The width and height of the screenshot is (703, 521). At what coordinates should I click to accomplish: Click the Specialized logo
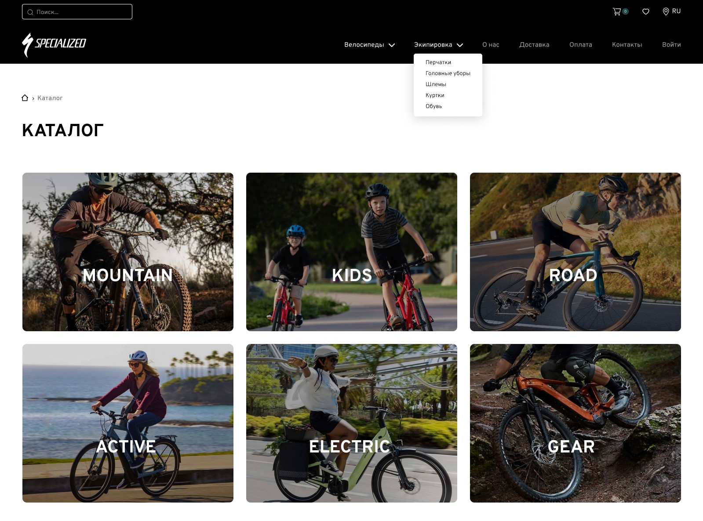(x=54, y=45)
